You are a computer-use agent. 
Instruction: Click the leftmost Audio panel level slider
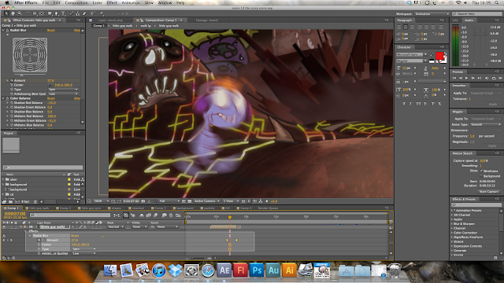click(x=474, y=33)
